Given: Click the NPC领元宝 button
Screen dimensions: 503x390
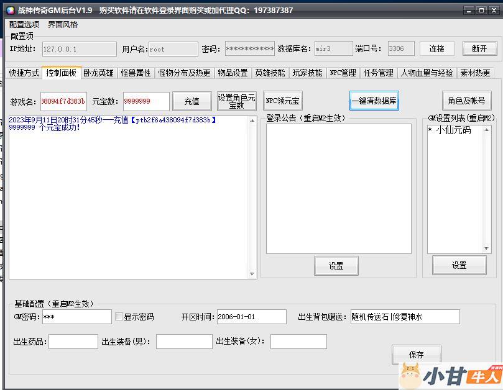Looking at the screenshot, I should pyautogui.click(x=282, y=101).
